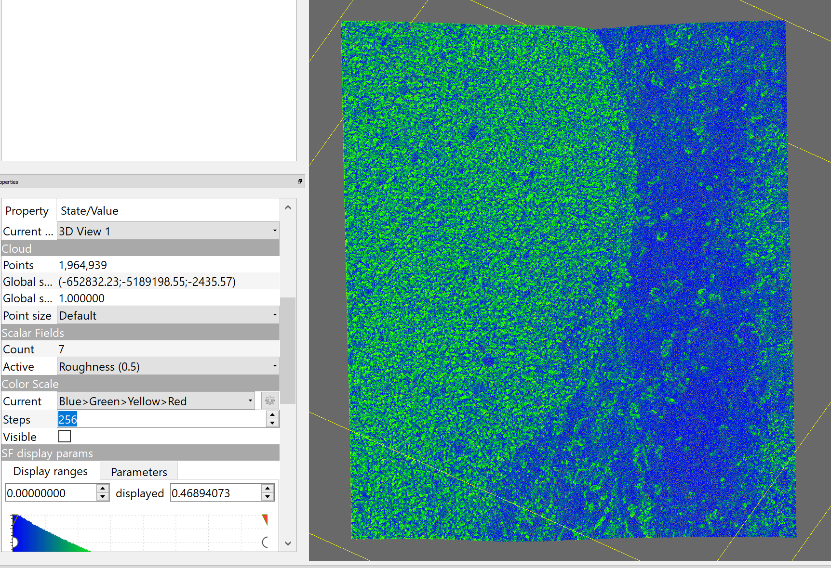Float the Properties panel with undock icon
This screenshot has height=568, width=831.
tap(299, 181)
